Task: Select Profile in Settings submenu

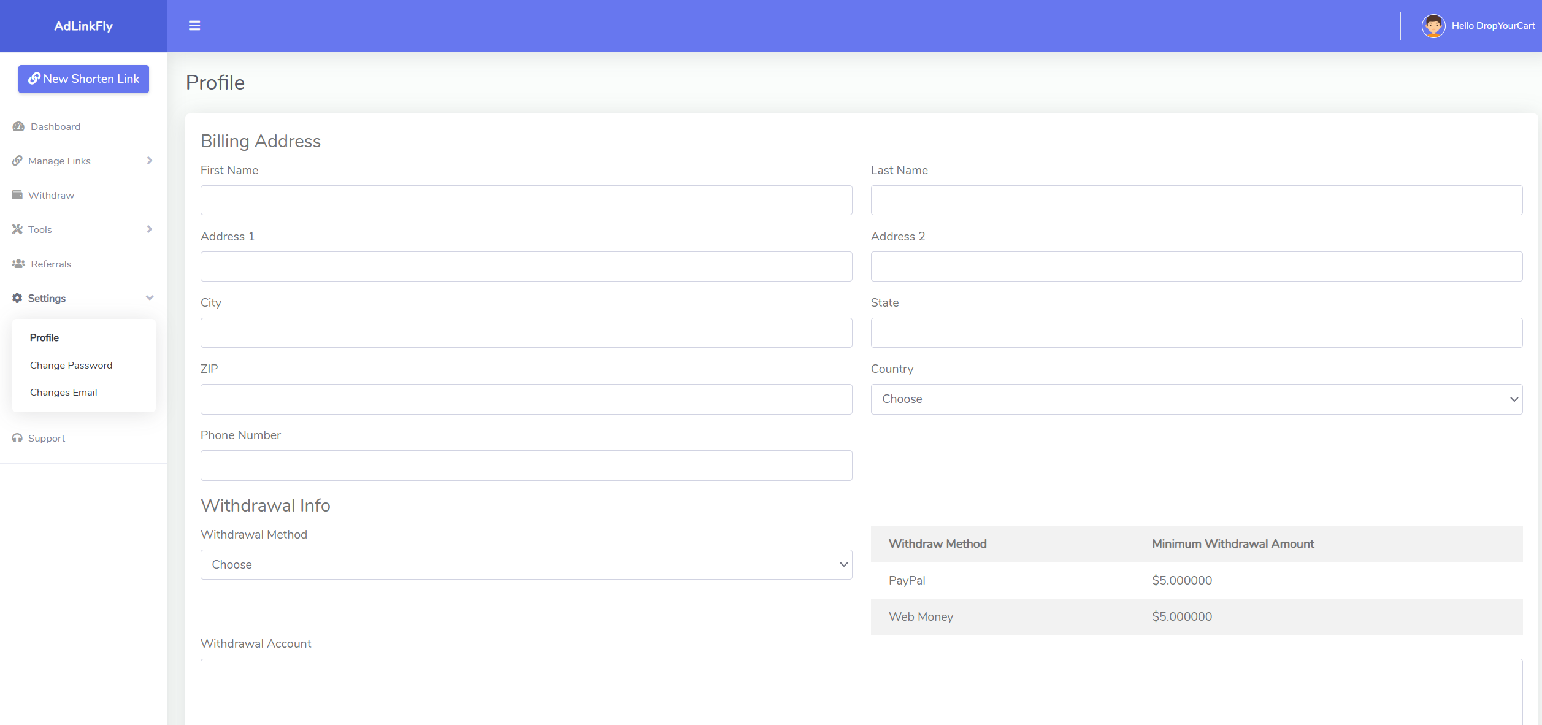Action: coord(44,337)
